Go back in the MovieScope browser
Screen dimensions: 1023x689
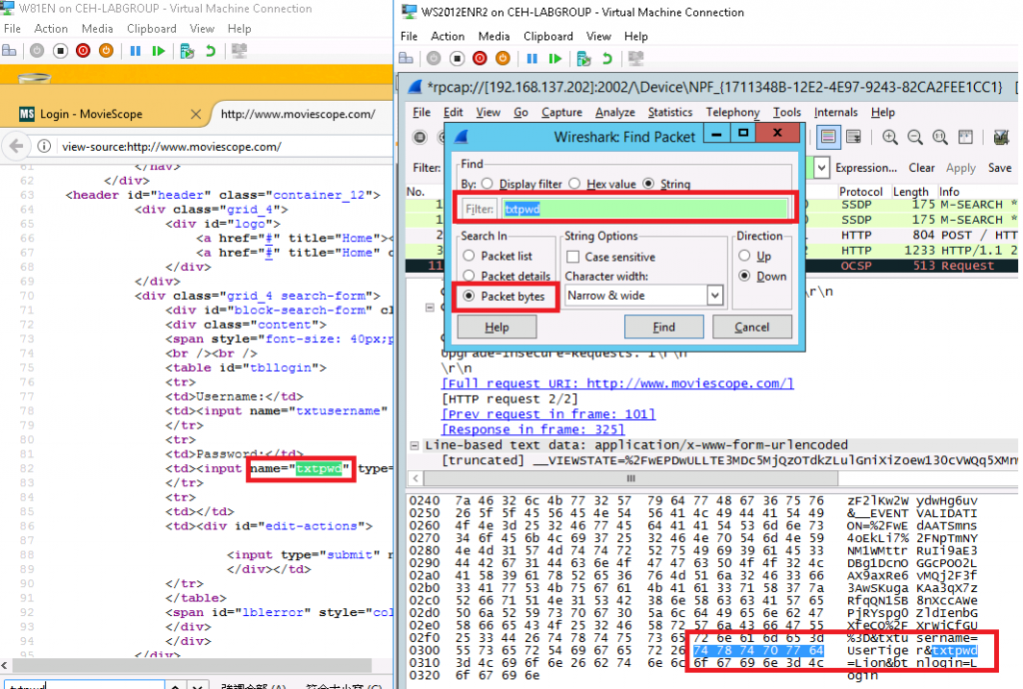click(16, 146)
